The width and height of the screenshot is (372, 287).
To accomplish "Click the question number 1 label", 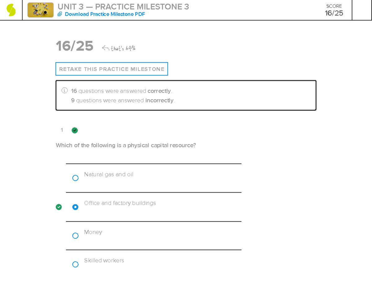I will (x=62, y=130).
